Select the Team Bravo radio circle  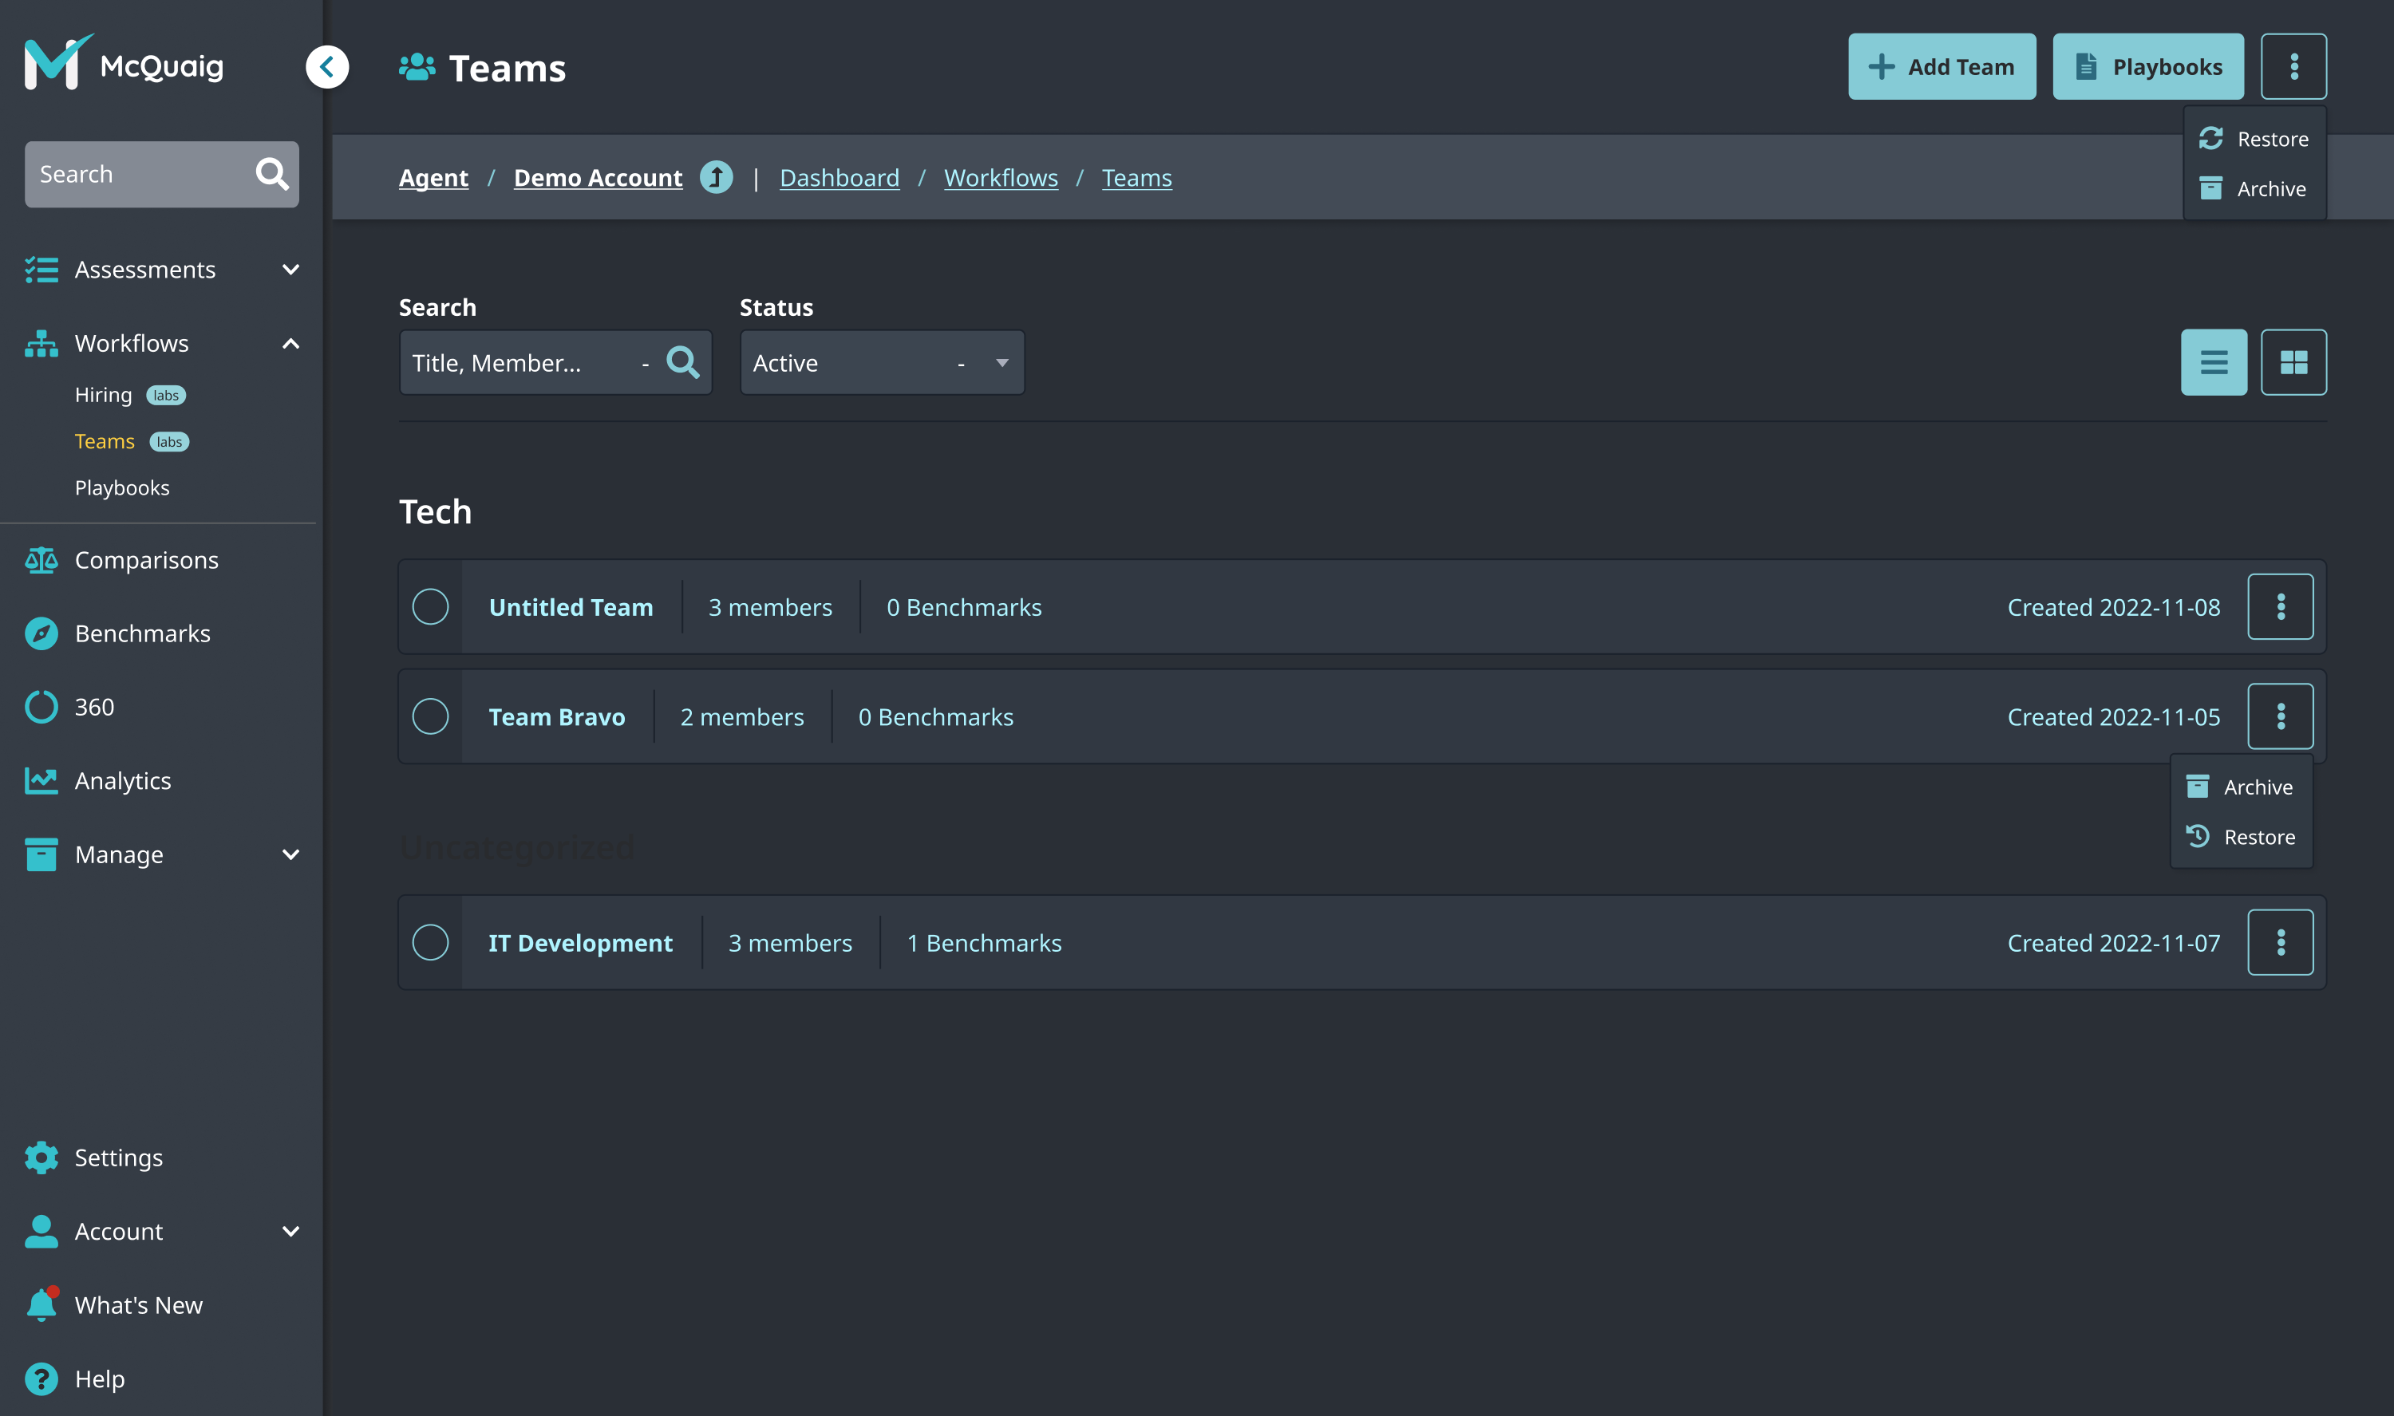click(x=430, y=716)
